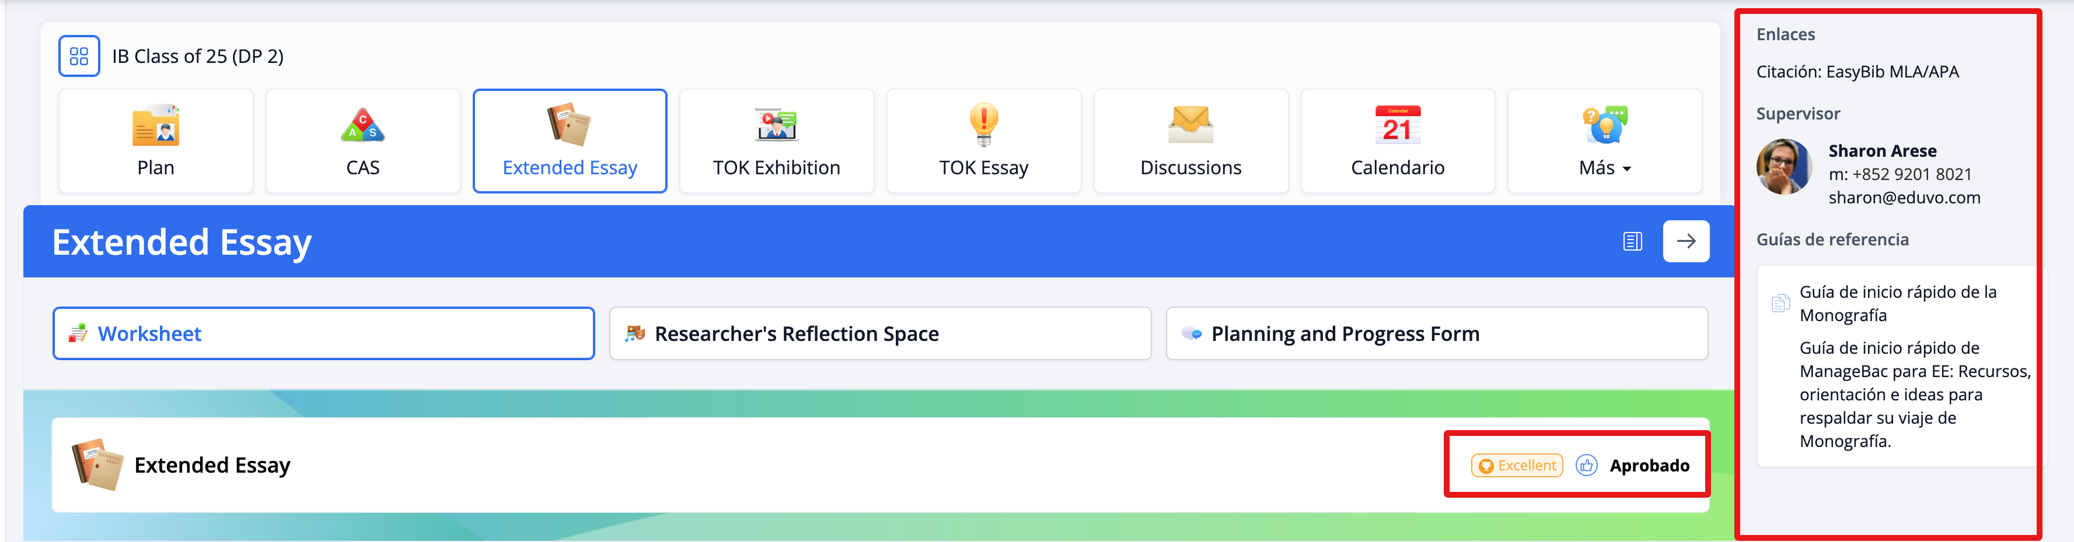This screenshot has width=2074, height=542.
Task: Go to TOK Exhibition
Action: (776, 142)
